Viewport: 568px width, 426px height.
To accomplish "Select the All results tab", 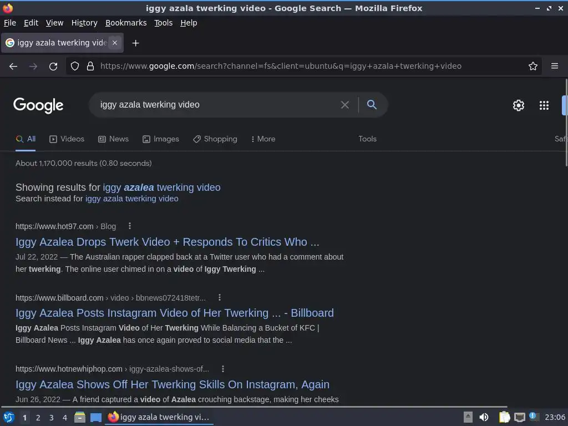I will [x=26, y=139].
